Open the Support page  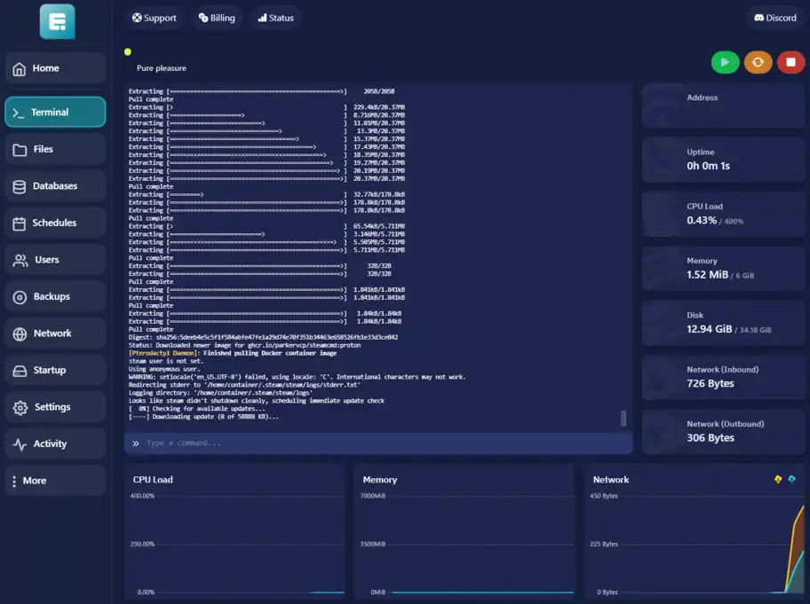(154, 18)
